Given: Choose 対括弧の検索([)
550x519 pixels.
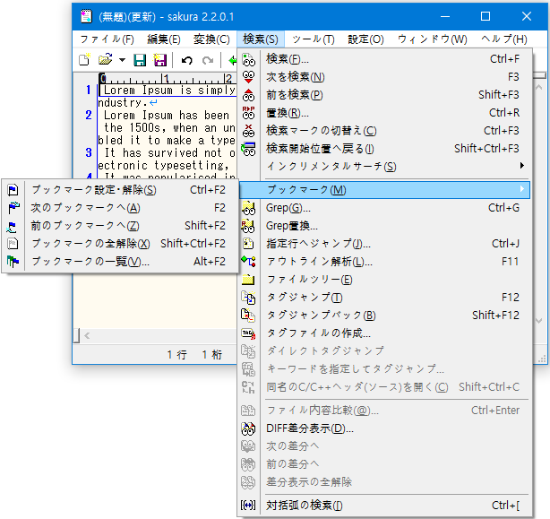Looking at the screenshot, I should coord(385,506).
